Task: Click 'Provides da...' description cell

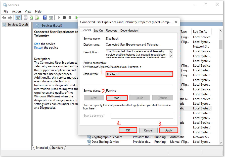Action: (x=142, y=141)
